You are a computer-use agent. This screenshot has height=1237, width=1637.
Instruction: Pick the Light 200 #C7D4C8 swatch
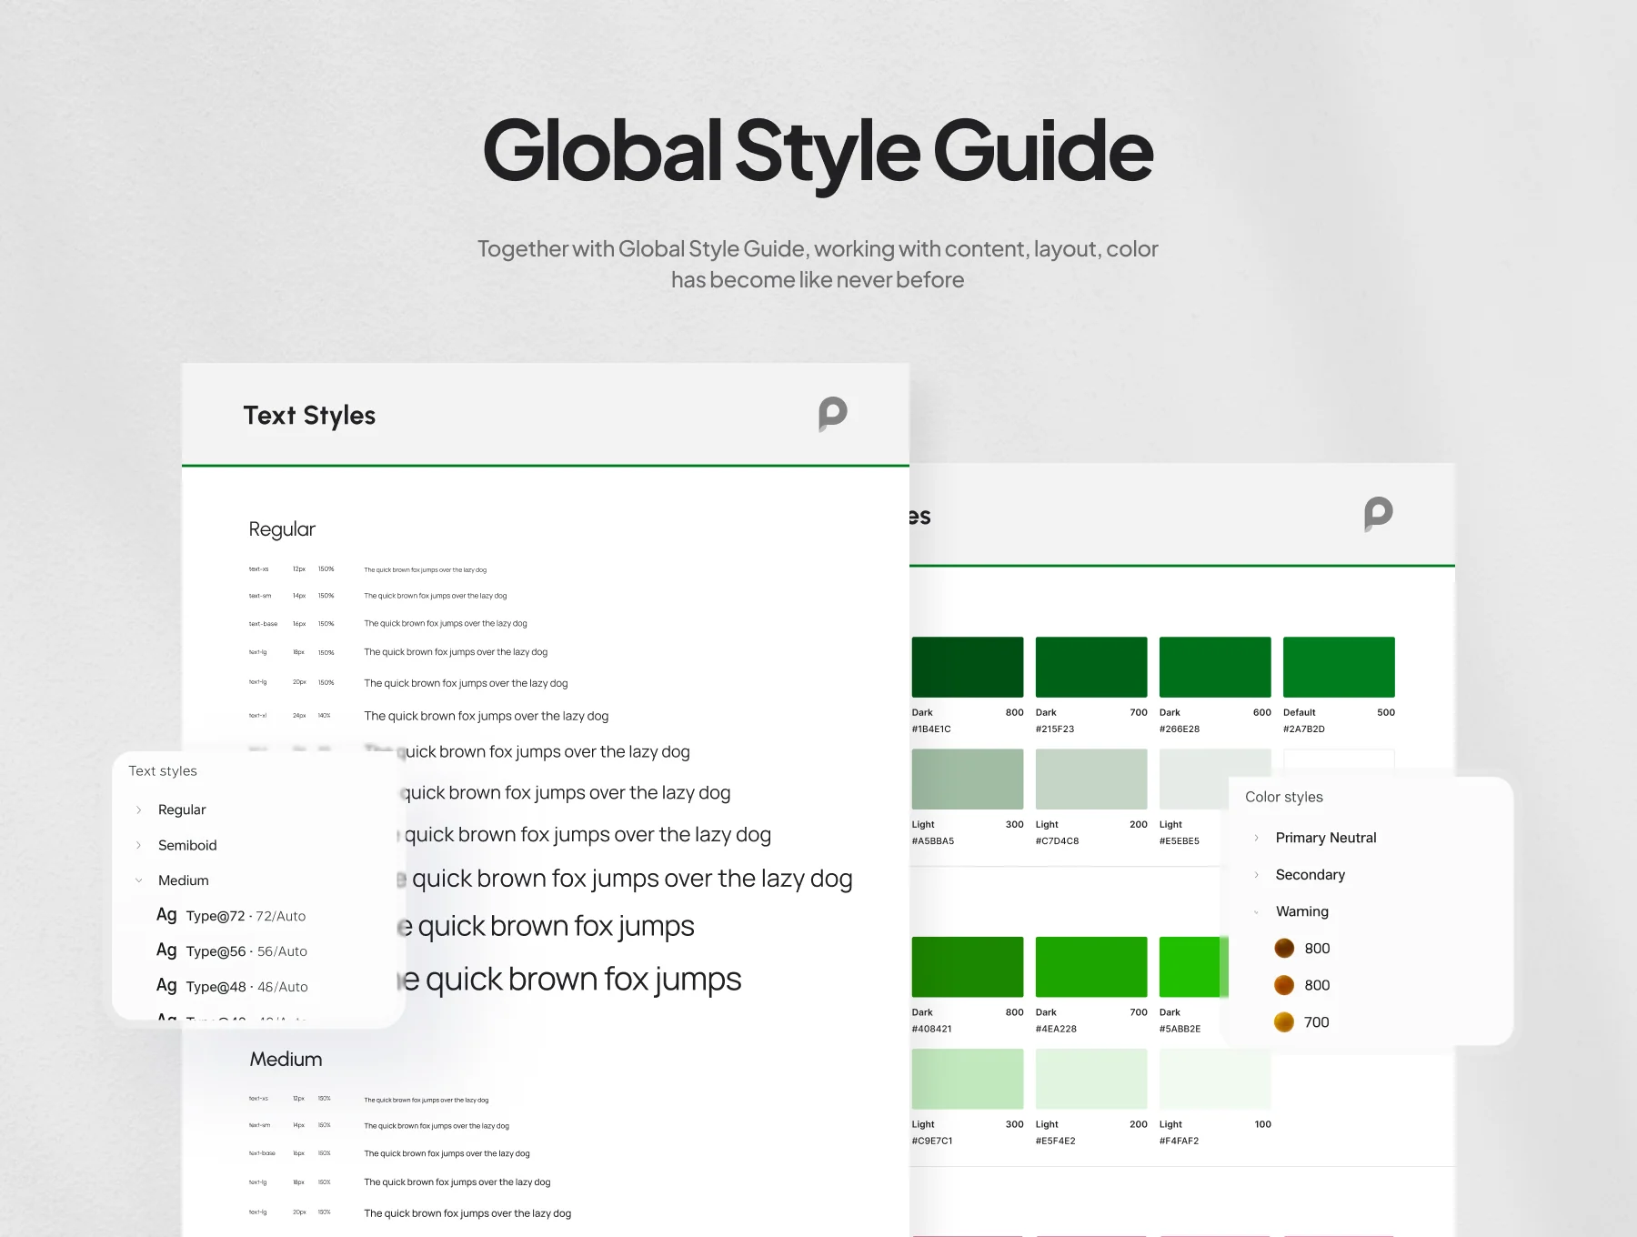(x=1091, y=779)
